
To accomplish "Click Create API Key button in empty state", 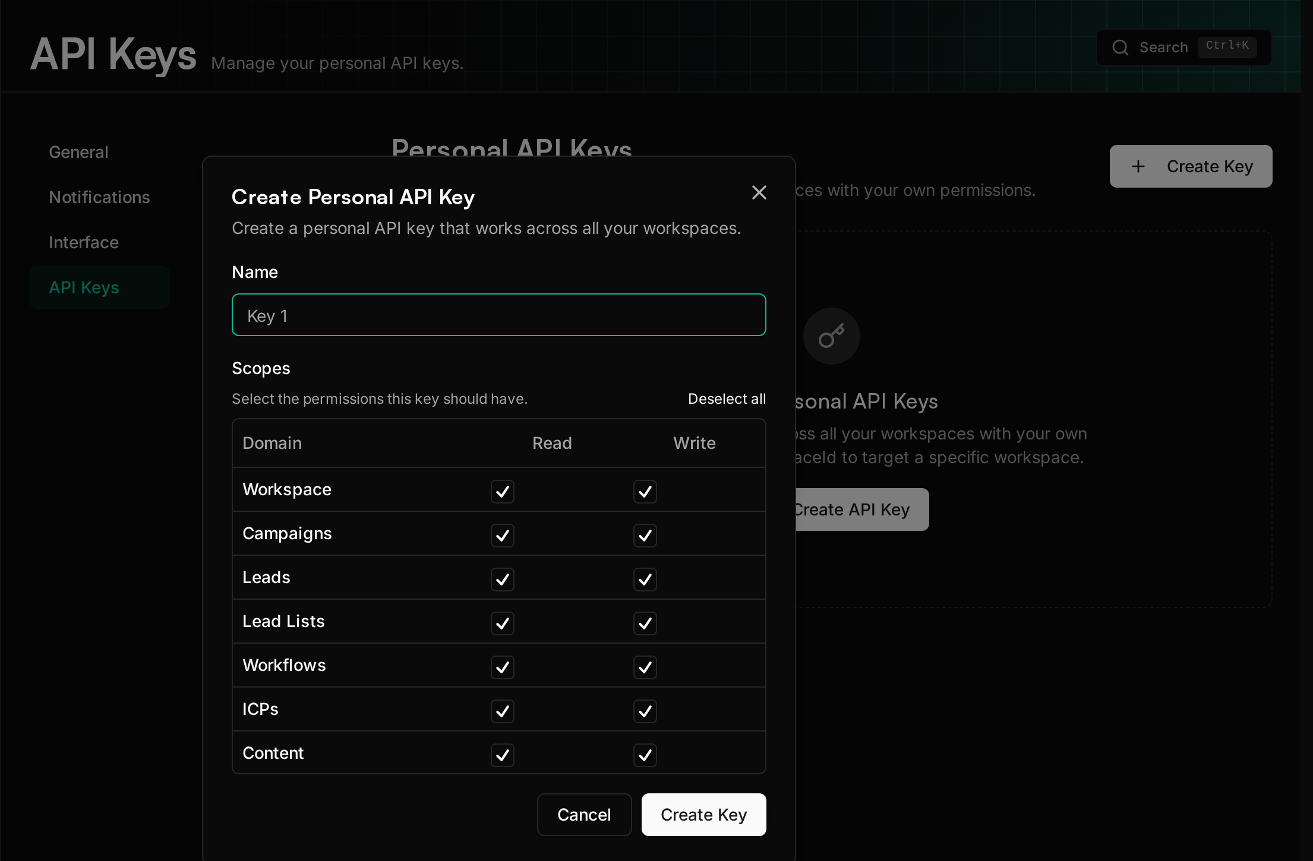I will (x=861, y=509).
